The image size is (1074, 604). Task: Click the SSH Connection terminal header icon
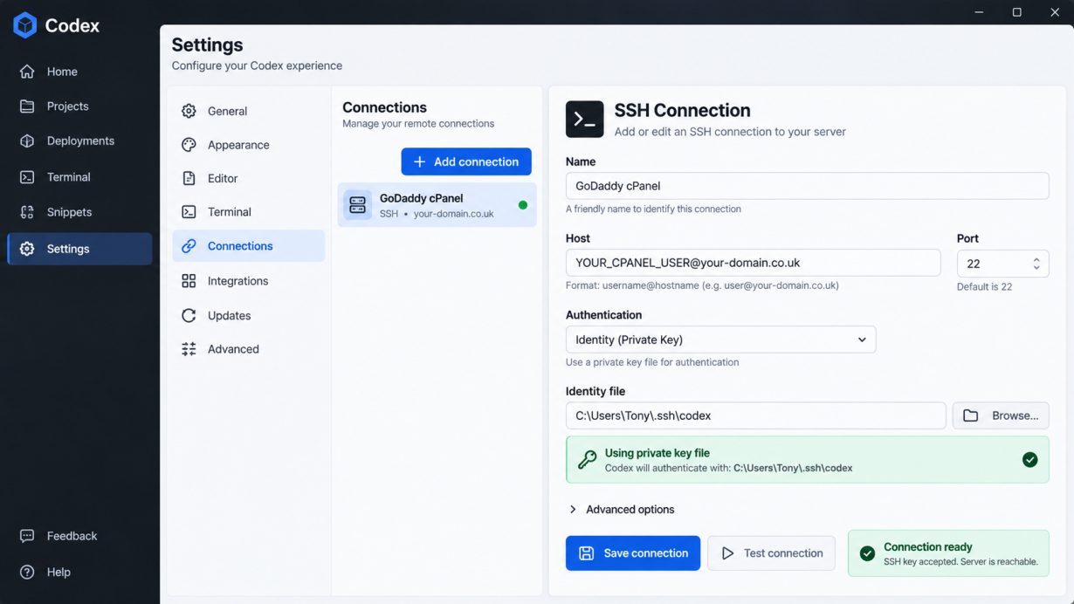pyautogui.click(x=584, y=120)
